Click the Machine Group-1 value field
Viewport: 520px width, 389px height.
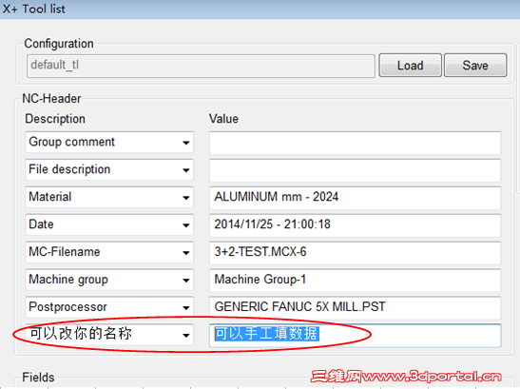click(355, 281)
